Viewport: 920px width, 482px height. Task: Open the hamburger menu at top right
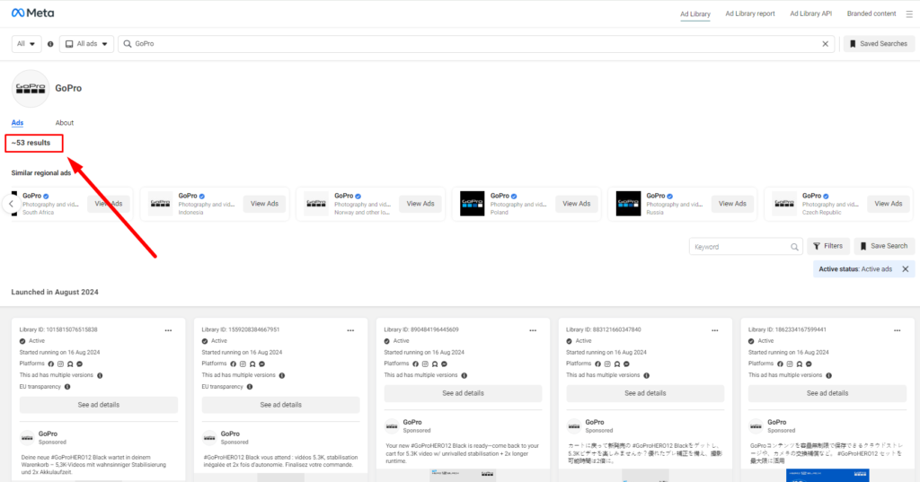coord(909,14)
